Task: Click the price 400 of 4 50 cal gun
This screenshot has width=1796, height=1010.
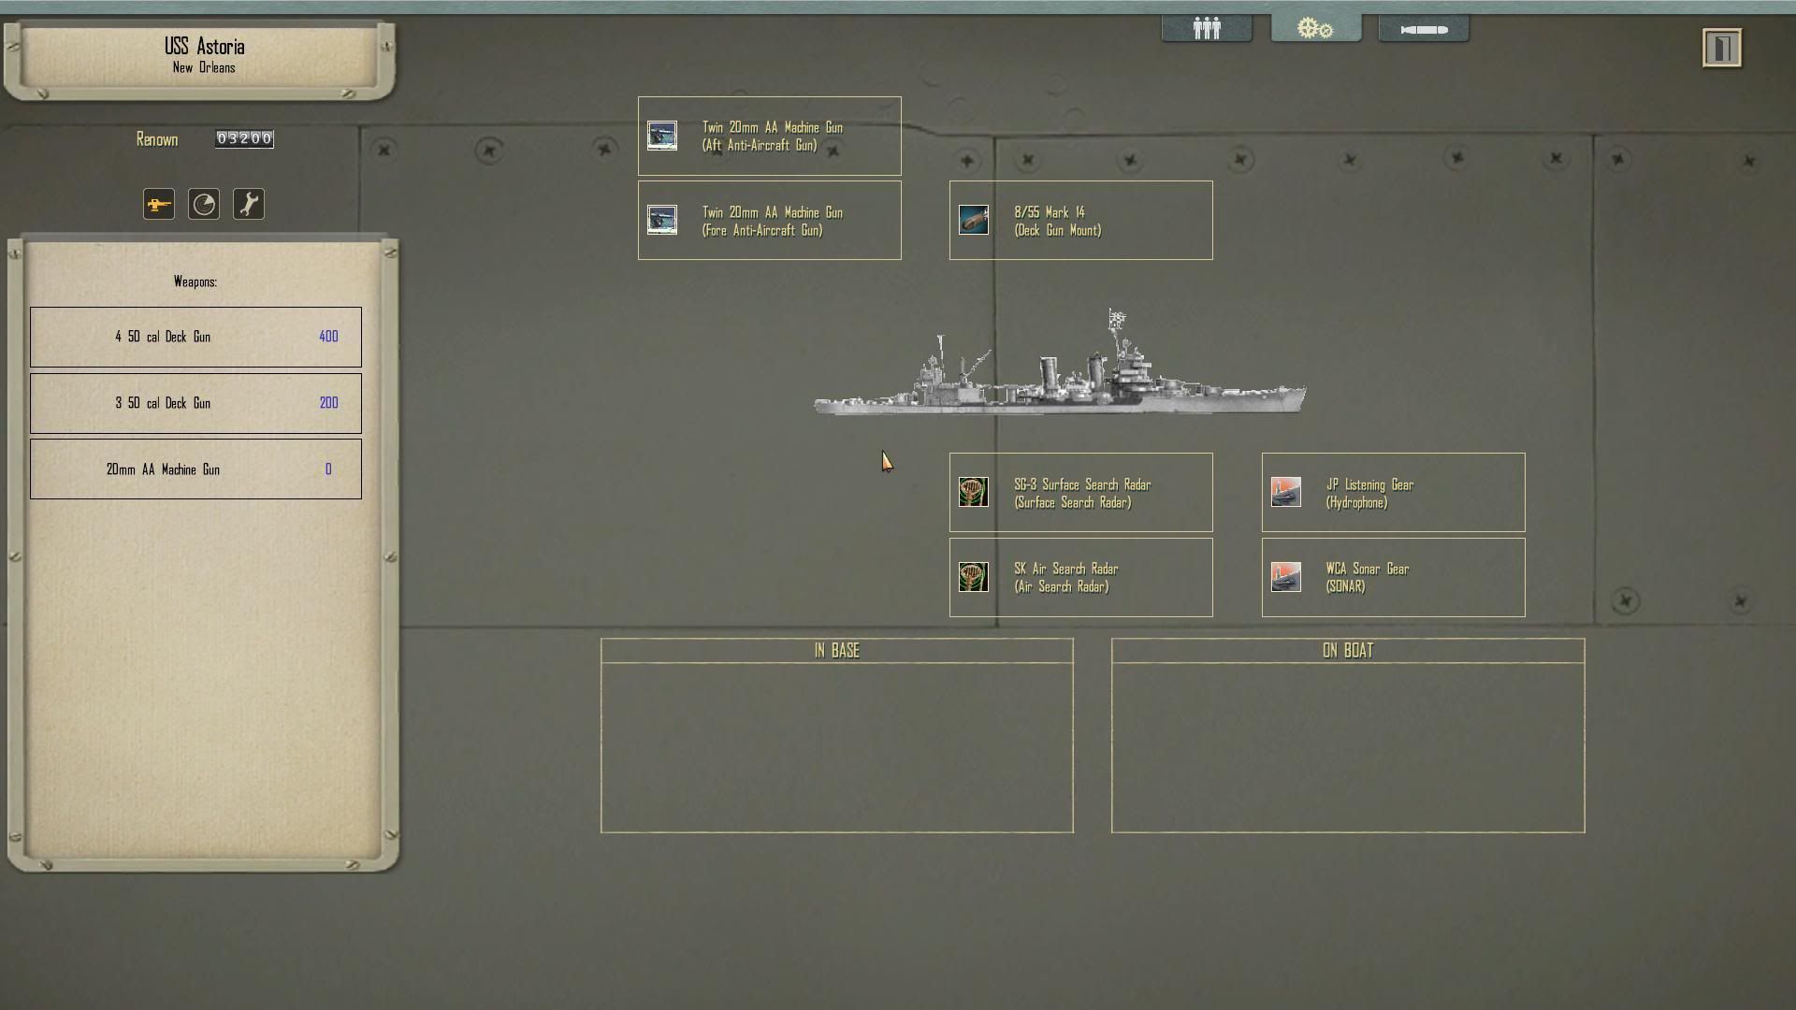Action: 328,337
